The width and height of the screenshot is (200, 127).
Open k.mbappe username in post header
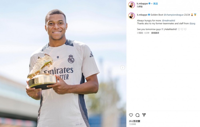tap(142, 3)
